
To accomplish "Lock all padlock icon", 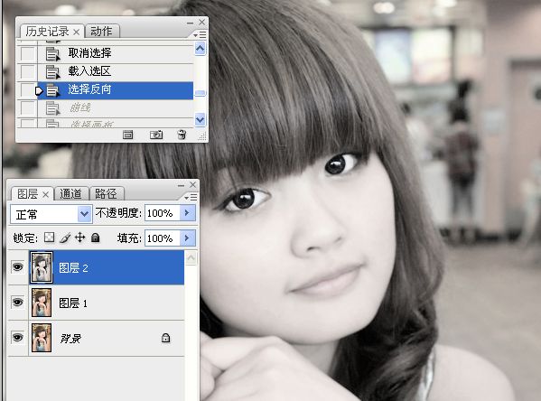I will [95, 238].
